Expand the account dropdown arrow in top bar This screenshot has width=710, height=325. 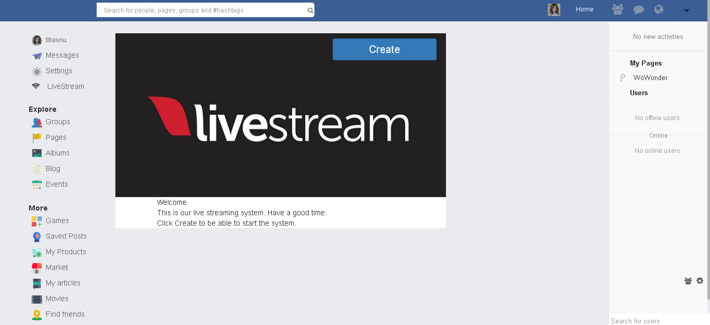point(686,10)
